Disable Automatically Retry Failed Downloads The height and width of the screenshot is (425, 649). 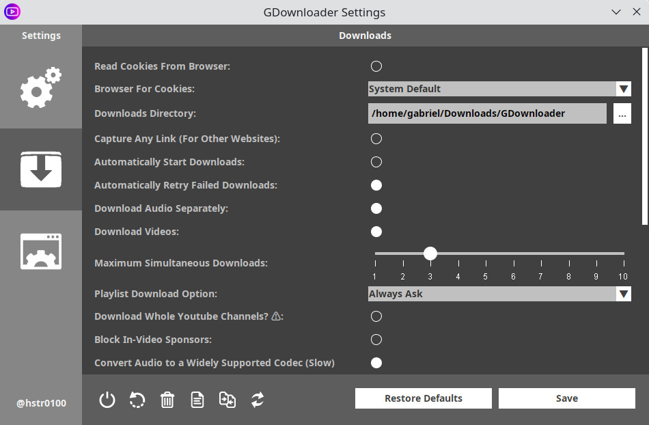coord(376,185)
